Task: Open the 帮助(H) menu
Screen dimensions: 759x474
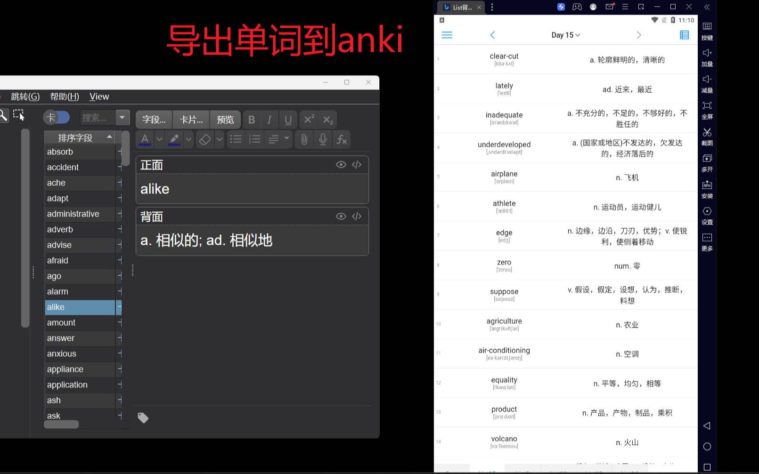Action: pos(65,96)
